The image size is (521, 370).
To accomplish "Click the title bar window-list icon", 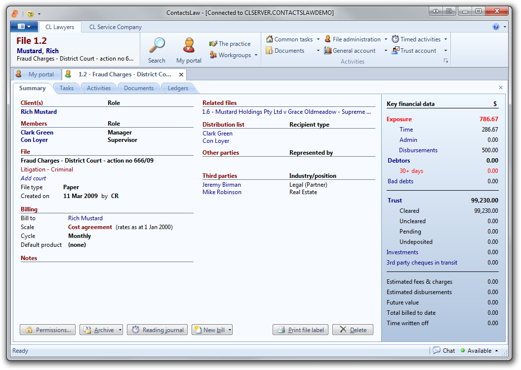I will (449, 11).
